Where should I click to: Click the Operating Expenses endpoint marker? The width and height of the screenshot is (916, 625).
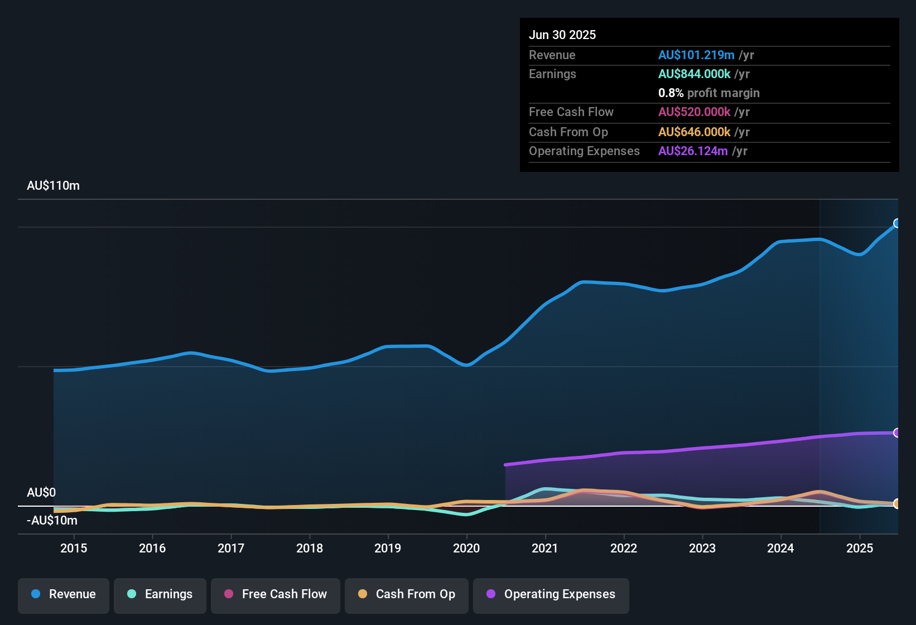(896, 432)
